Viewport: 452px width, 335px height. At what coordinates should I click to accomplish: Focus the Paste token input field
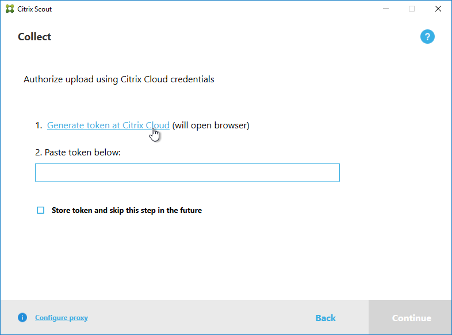click(x=187, y=173)
